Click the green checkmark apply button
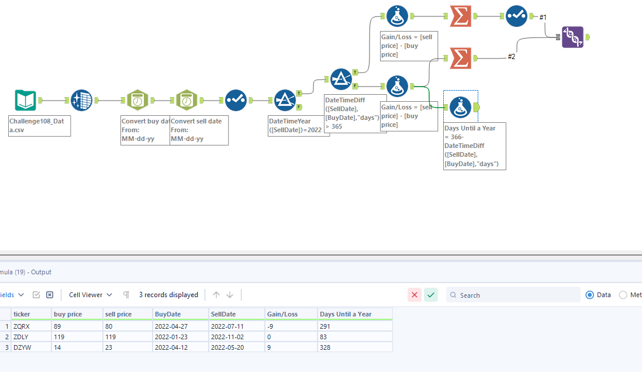Screen dimensions: 642x372 (431, 295)
